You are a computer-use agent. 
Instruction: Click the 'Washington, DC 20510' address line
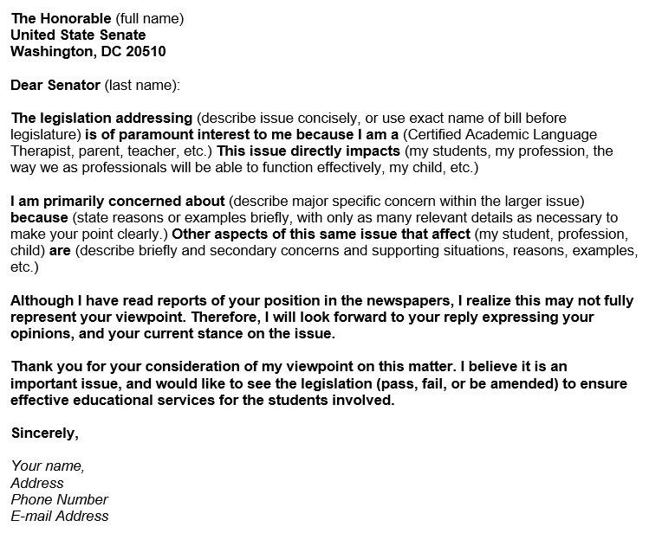[88, 52]
